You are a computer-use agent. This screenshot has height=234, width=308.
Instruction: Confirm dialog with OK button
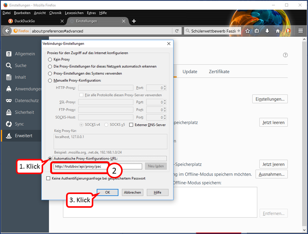107,193
